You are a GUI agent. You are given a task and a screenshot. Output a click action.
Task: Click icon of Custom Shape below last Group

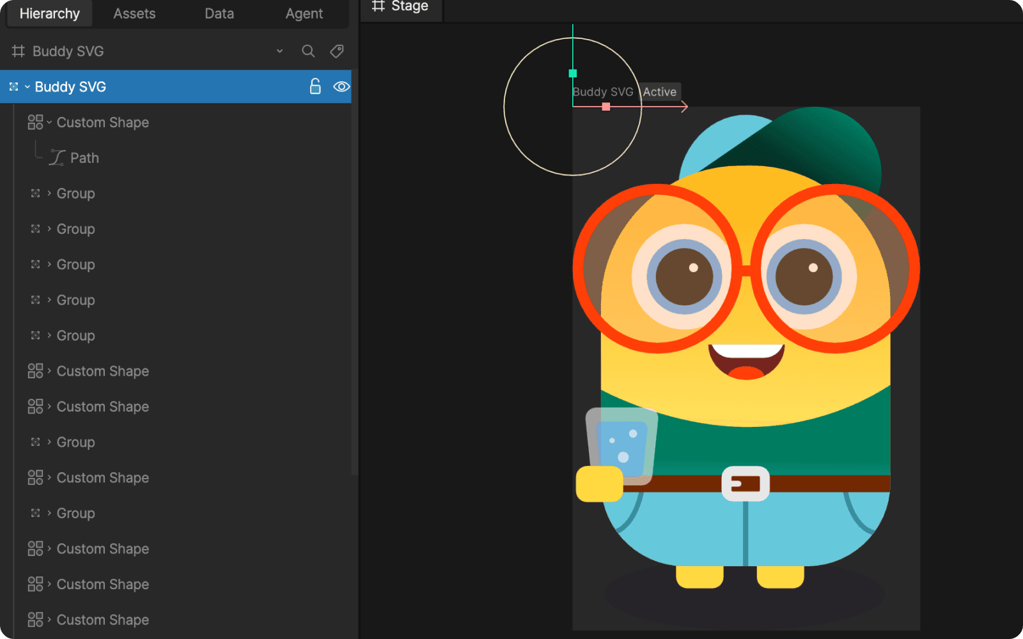tap(35, 548)
